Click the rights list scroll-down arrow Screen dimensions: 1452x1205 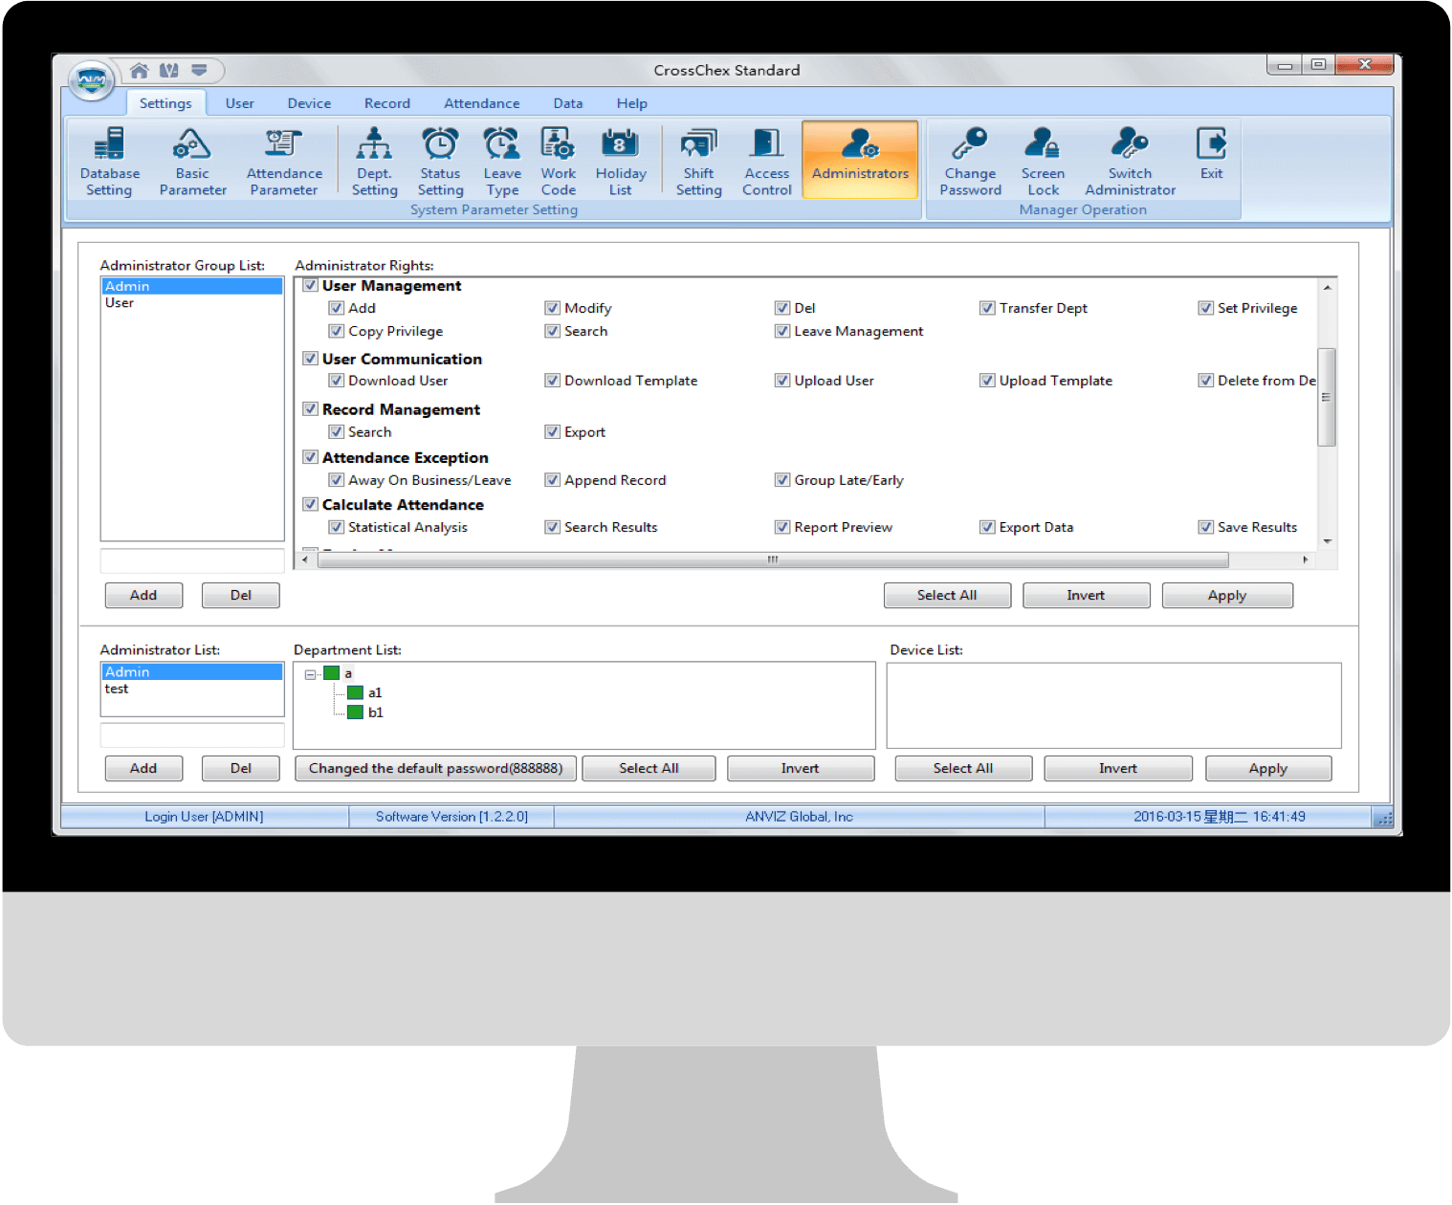tap(1327, 541)
